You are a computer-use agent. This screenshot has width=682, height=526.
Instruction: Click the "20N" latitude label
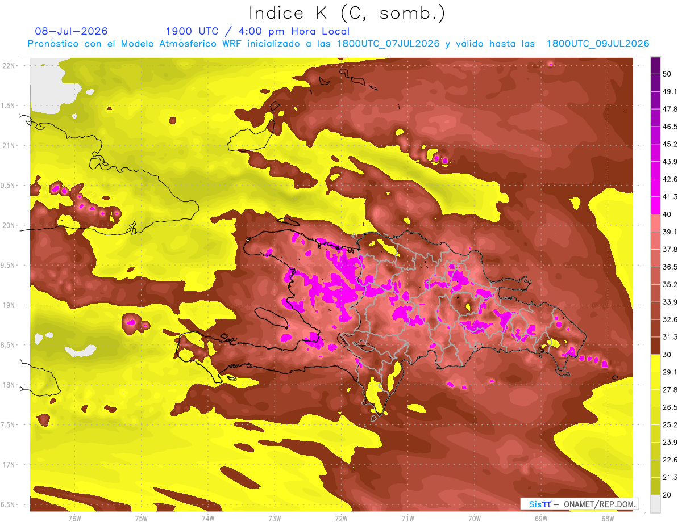click(10, 225)
